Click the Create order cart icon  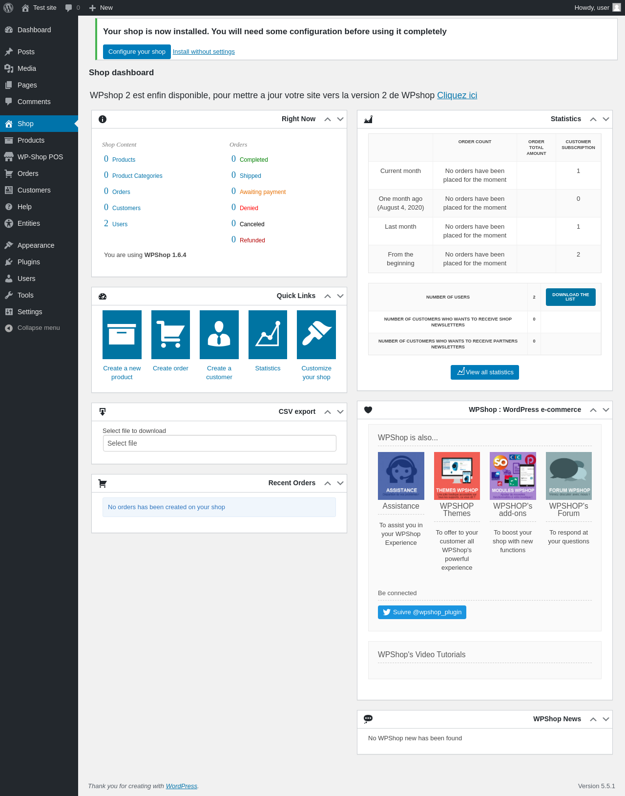click(x=170, y=335)
